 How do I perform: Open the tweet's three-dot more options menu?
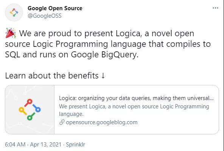(215, 8)
